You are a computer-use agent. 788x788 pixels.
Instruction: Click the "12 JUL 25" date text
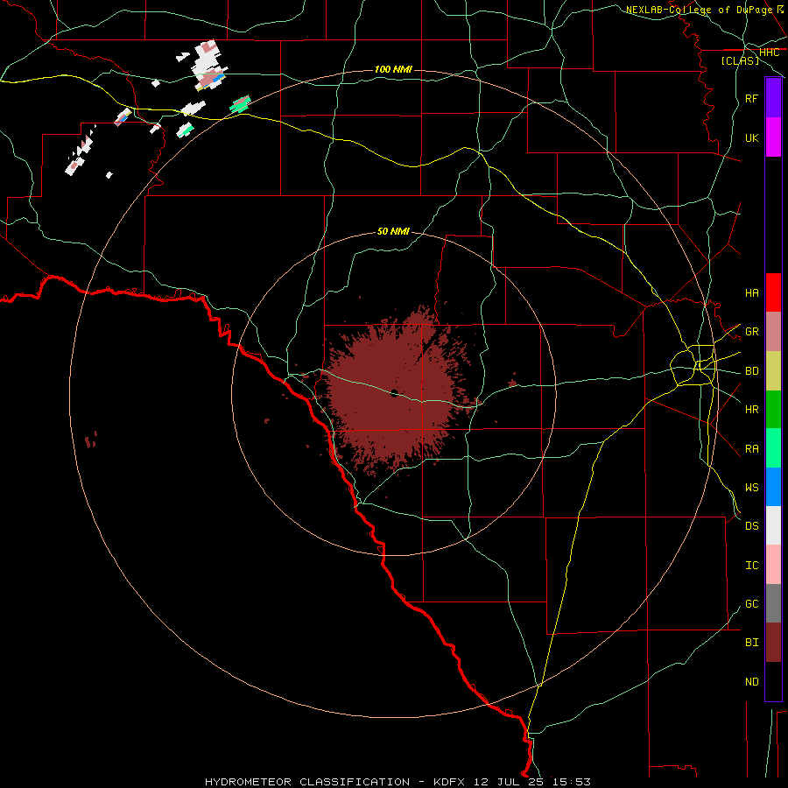click(x=510, y=782)
